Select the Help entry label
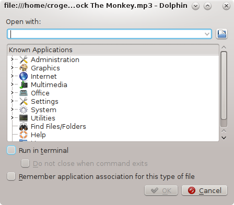Screen dimensions: 234x205 (38, 135)
